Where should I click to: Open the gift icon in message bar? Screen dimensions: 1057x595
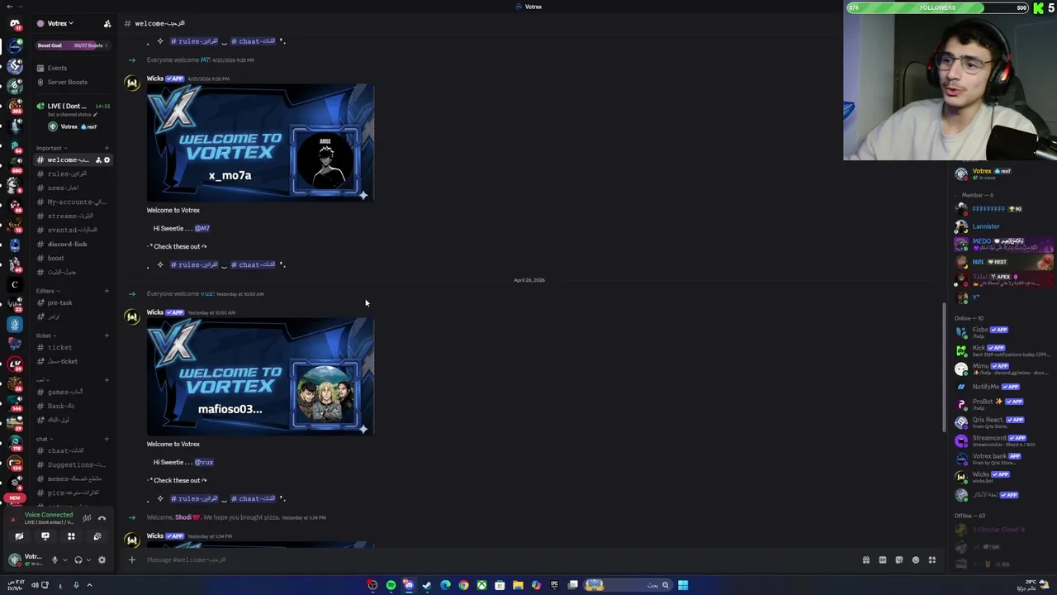[x=866, y=559]
